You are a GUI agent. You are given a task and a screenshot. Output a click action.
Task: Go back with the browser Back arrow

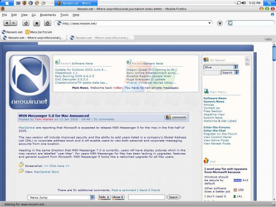click(7, 23)
